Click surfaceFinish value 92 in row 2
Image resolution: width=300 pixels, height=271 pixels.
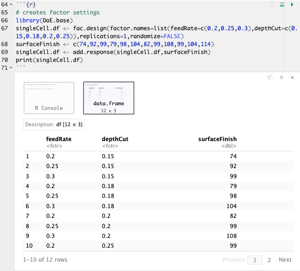pos(233,166)
